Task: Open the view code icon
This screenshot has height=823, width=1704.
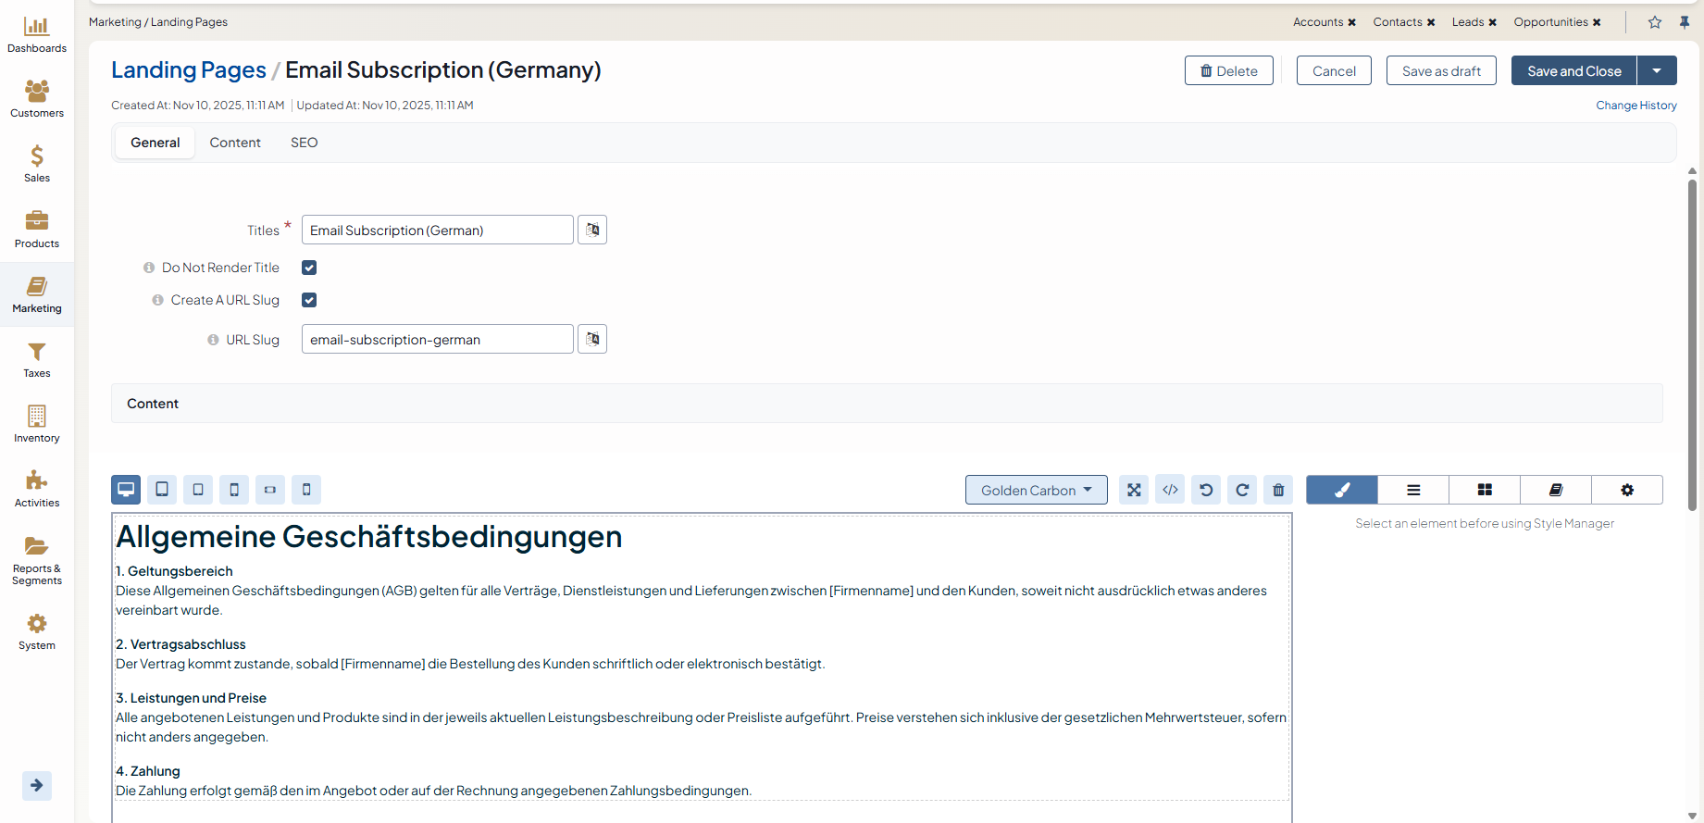Action: click(x=1170, y=490)
